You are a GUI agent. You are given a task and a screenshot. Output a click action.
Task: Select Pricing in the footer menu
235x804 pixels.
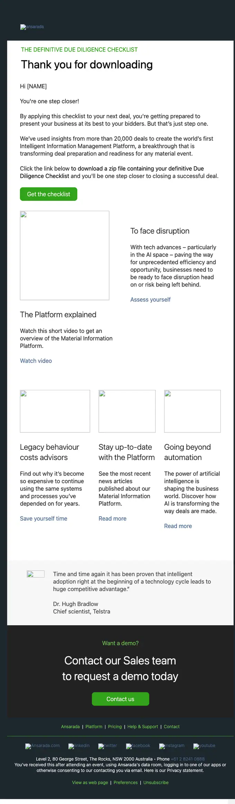click(115, 727)
